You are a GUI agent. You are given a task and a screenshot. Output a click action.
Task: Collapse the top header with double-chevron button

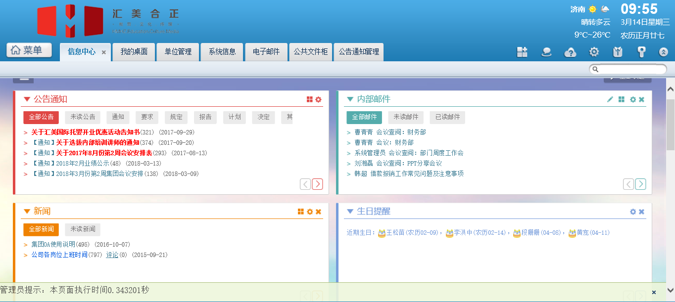click(x=663, y=52)
